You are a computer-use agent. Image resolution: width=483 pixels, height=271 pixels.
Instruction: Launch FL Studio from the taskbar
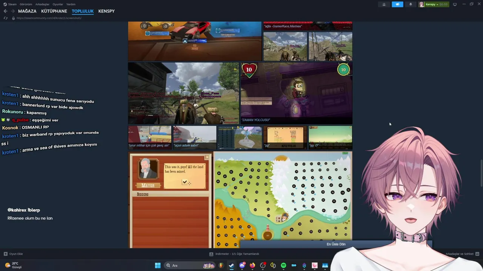click(x=221, y=265)
